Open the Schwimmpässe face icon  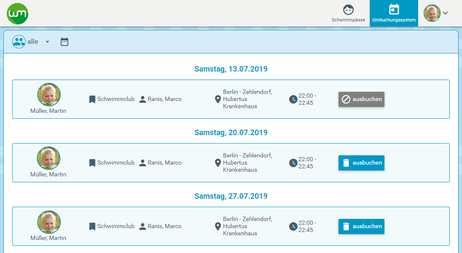348,10
